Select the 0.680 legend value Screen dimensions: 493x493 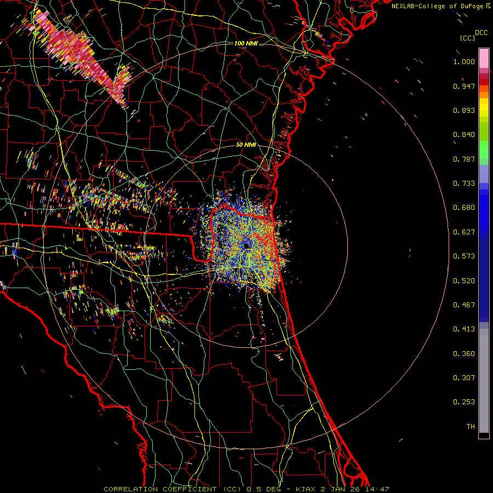coord(464,208)
